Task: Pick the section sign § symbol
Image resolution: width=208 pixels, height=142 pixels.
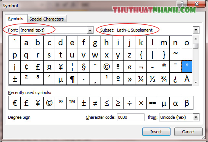Action: pyautogui.click(x=84, y=67)
